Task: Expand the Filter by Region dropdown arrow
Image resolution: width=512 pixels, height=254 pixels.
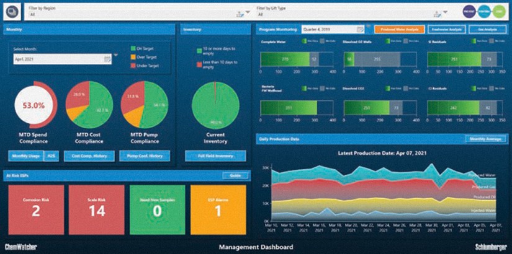Action: tap(248, 12)
